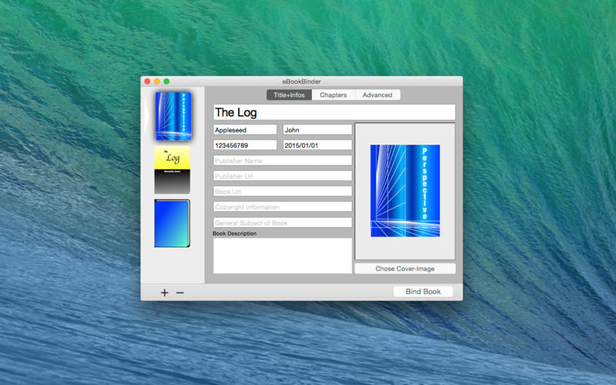This screenshot has width=616, height=385.
Task: Select the blank blue gradient book thumbnail
Action: coord(172,223)
